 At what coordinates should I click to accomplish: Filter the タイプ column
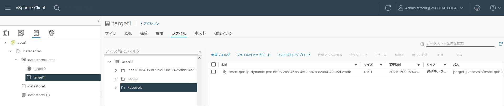[445, 65]
